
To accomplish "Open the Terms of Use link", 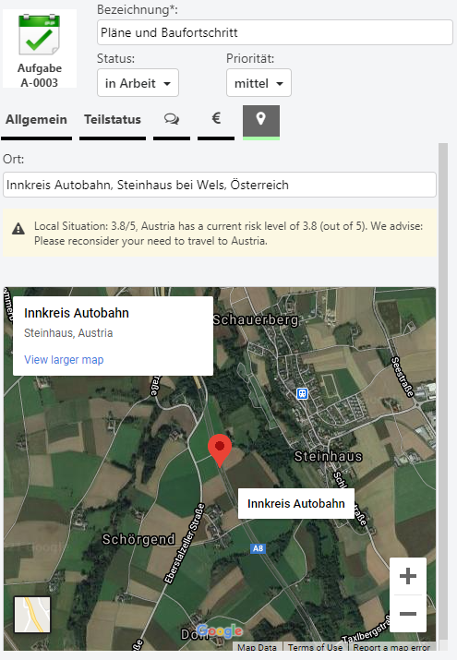I will 315,647.
